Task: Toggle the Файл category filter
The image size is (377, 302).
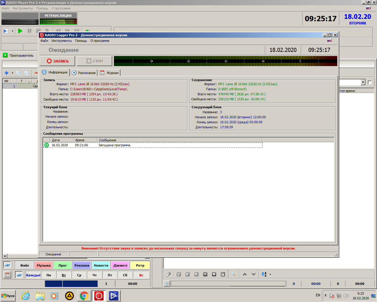Action: coord(24,265)
